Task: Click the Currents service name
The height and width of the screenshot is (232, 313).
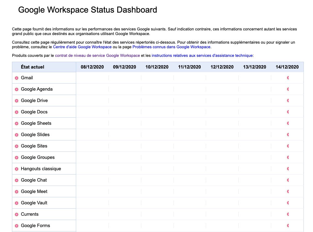Action: 30,214
